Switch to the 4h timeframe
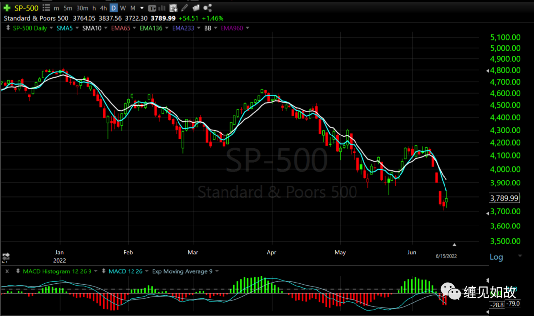Viewport: 534px width, 316px height. [103, 8]
